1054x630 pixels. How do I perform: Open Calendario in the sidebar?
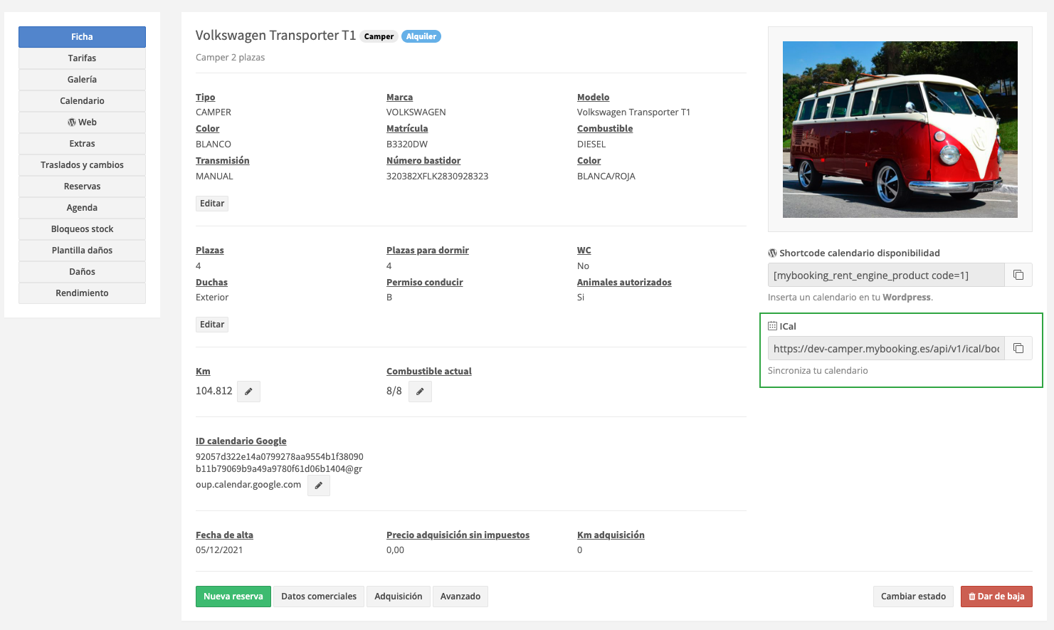[x=82, y=101]
